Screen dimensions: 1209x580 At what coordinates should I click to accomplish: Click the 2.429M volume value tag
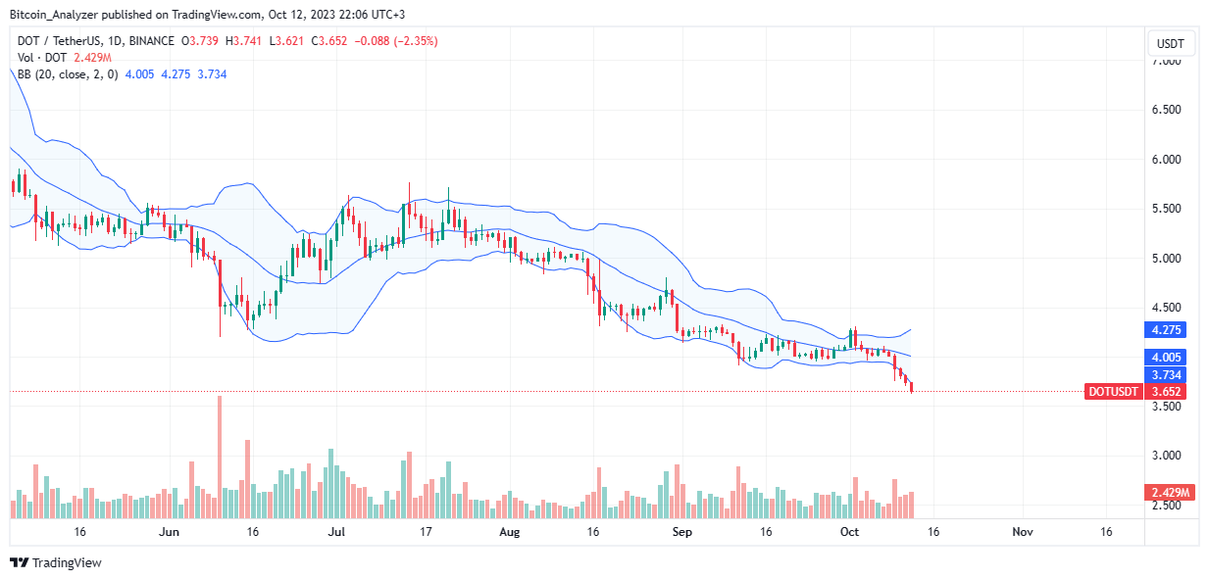(1171, 492)
